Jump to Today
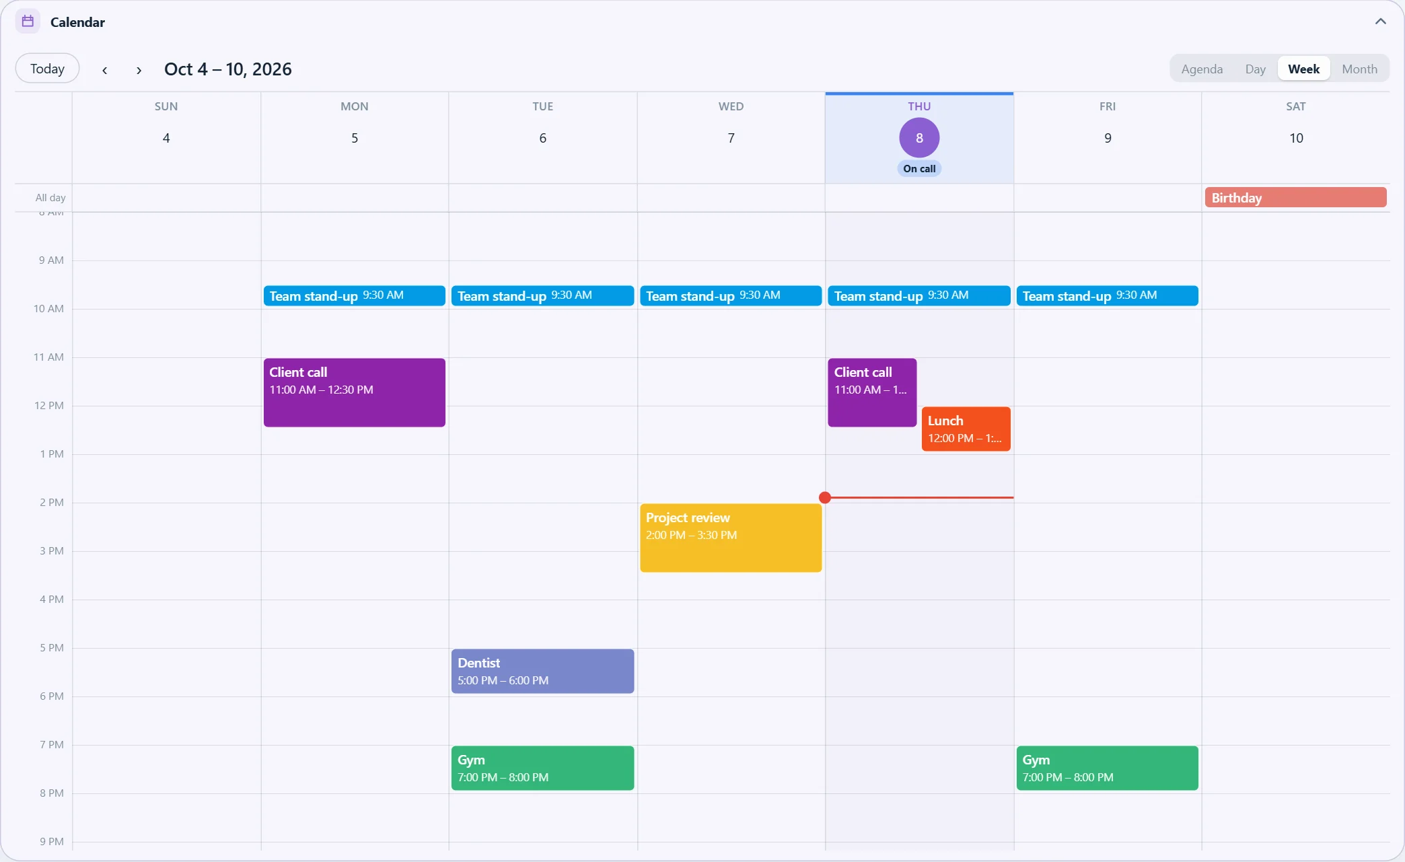Image resolution: width=1405 pixels, height=862 pixels. point(47,69)
